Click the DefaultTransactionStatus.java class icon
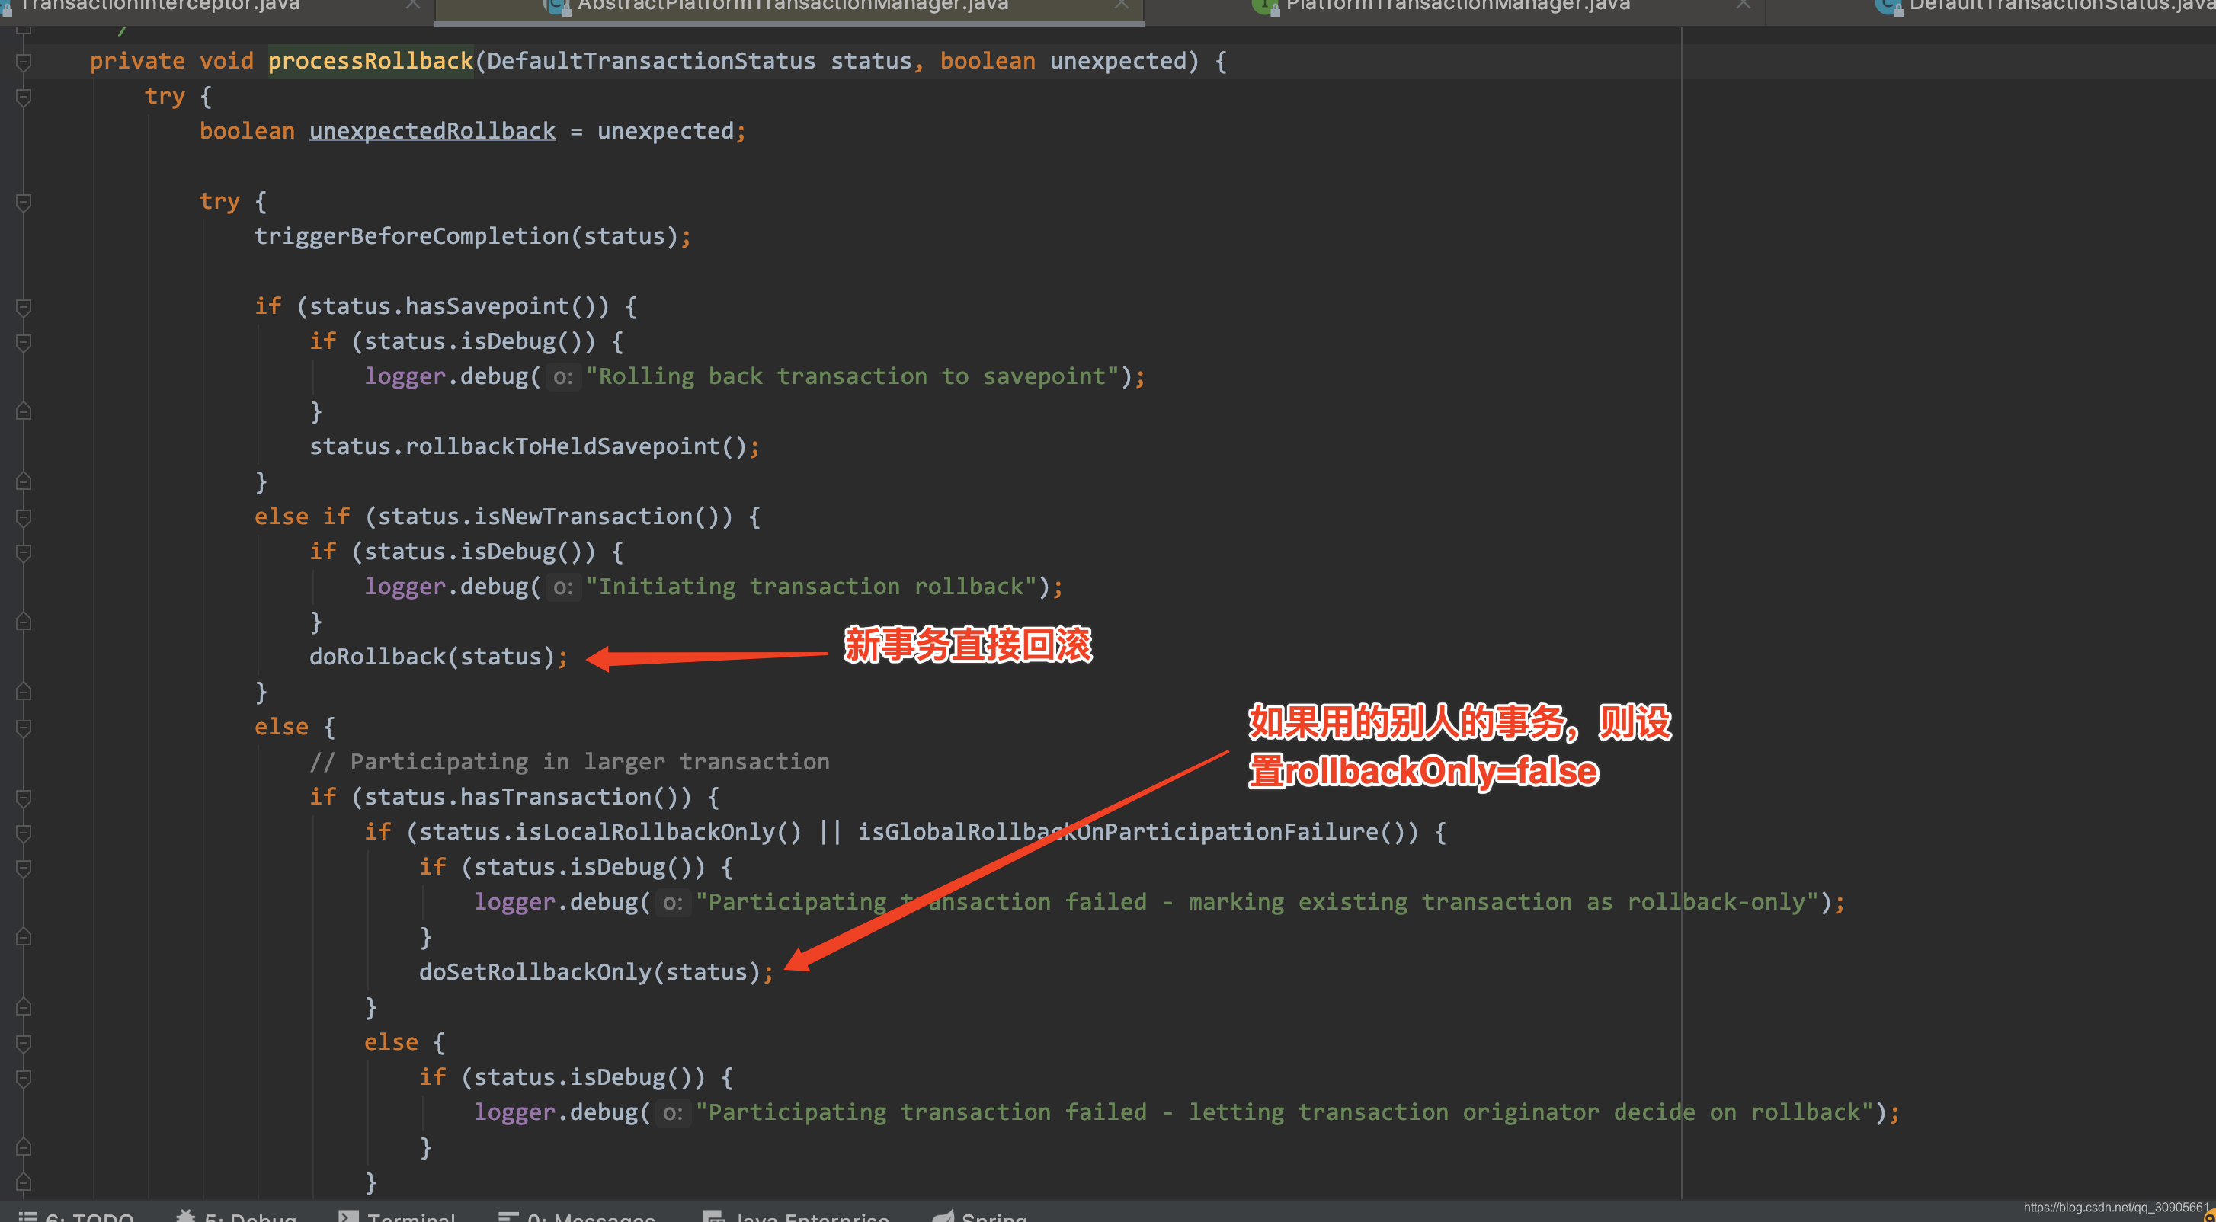This screenshot has height=1222, width=2216. 1888,5
